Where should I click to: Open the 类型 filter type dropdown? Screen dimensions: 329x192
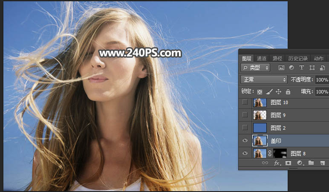[x=255, y=68]
